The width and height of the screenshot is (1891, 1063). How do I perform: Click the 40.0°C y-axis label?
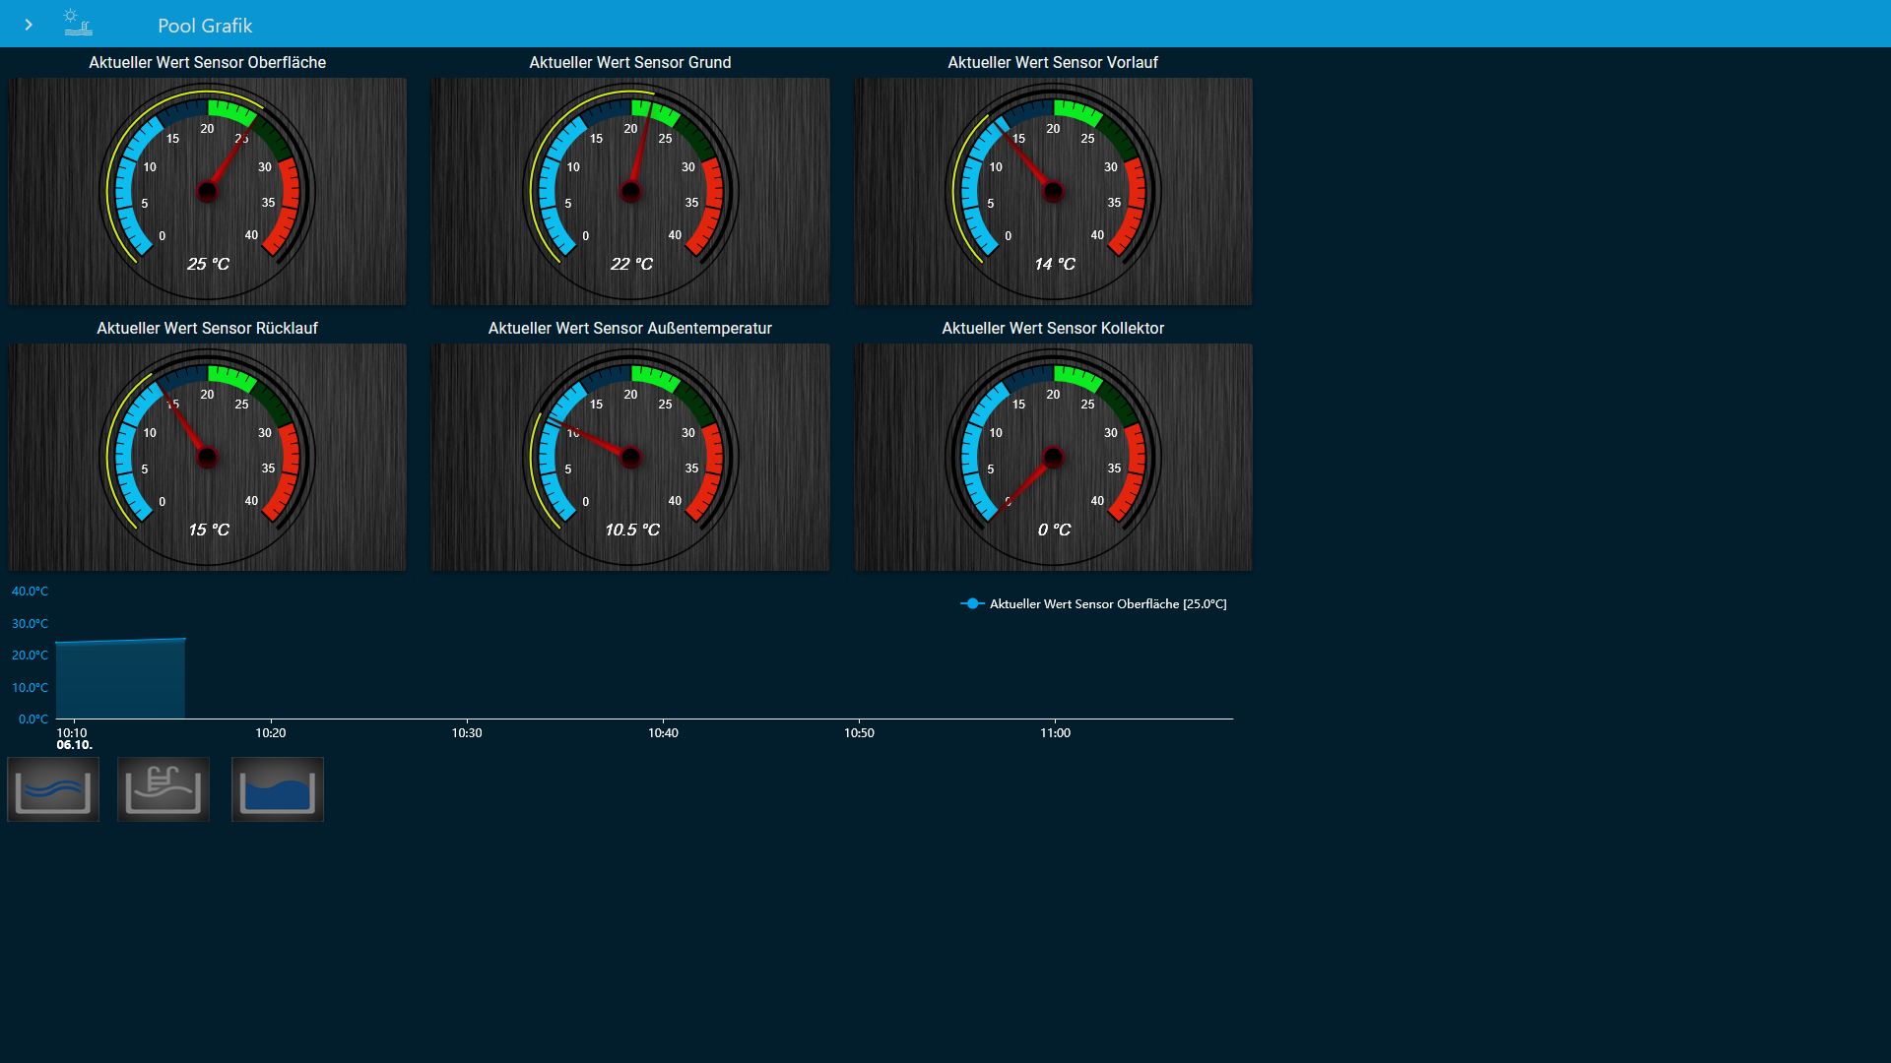[30, 592]
